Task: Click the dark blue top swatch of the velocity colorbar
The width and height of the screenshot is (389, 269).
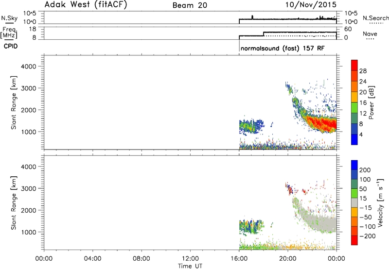Action: tap(354, 165)
